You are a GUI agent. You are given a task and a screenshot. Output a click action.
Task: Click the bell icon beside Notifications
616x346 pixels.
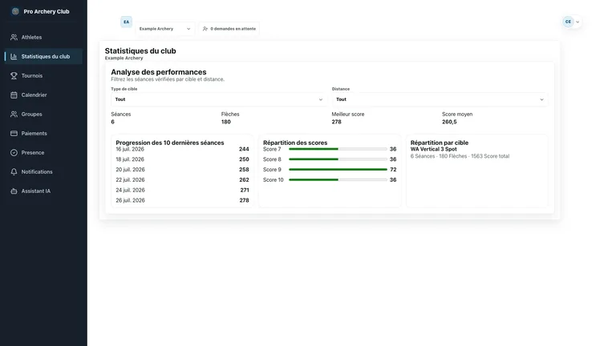tap(14, 172)
